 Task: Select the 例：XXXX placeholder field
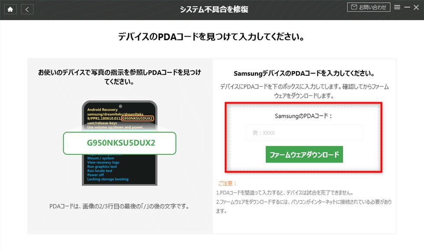coord(304,133)
